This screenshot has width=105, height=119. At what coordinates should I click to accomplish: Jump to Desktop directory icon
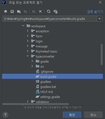click(12, 11)
